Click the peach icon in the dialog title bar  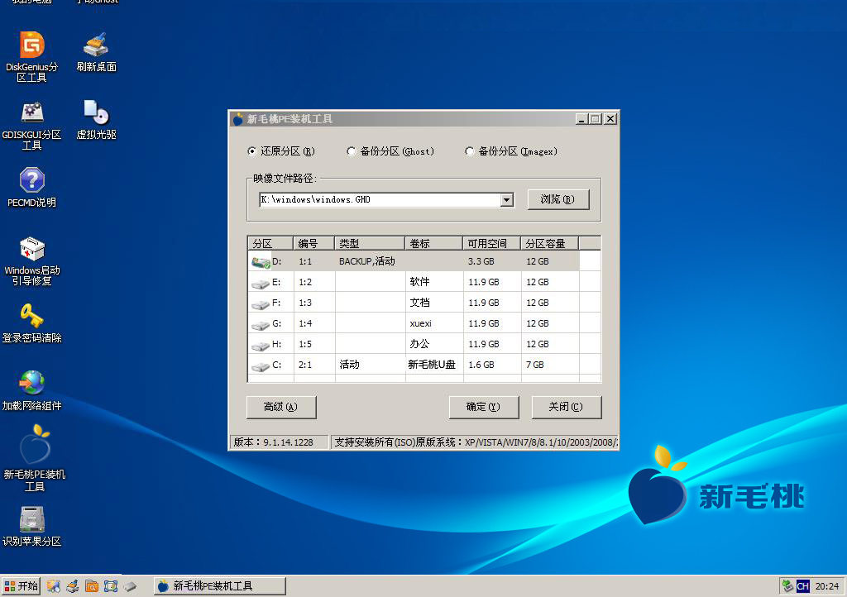pyautogui.click(x=238, y=119)
